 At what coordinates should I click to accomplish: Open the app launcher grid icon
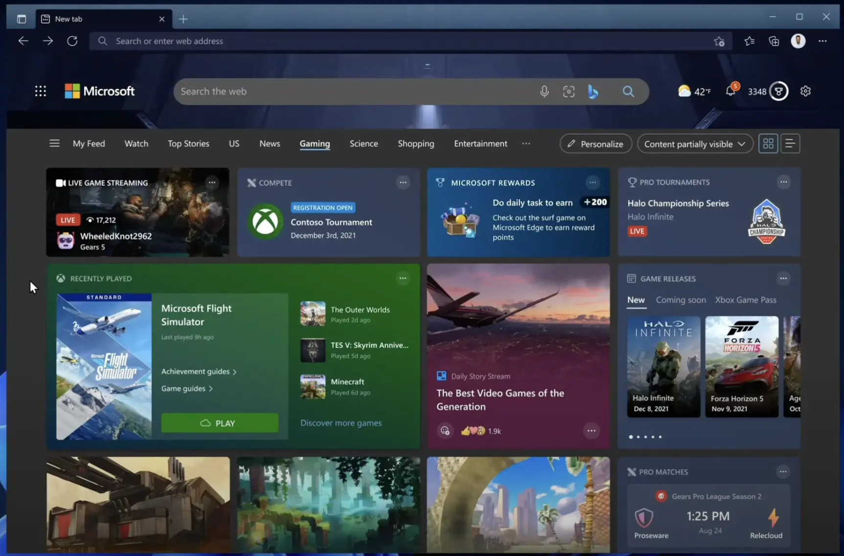pyautogui.click(x=41, y=91)
